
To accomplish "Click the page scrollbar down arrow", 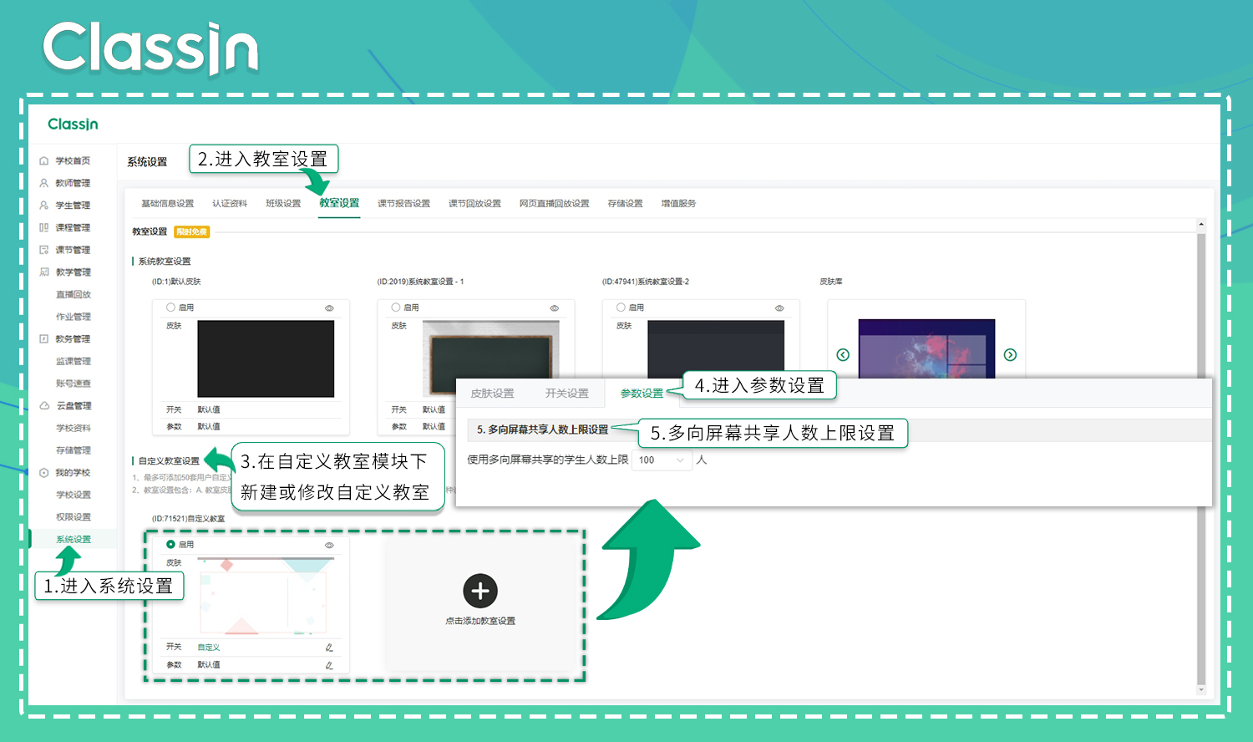I will (x=1201, y=690).
